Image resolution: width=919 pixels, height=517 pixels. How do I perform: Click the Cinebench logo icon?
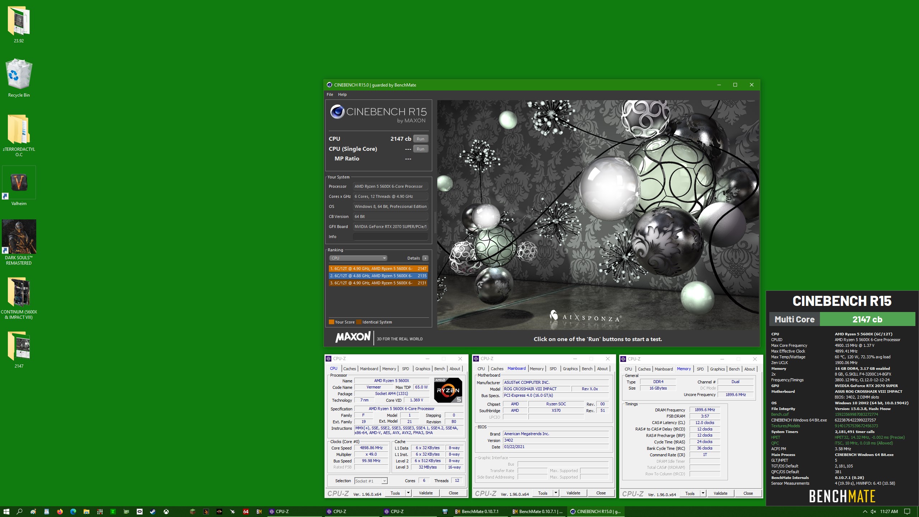337,112
